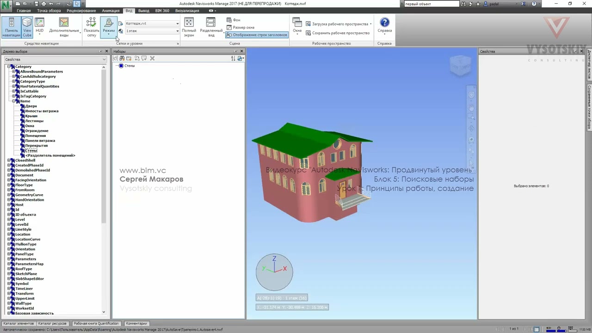Screen dimensions: 592x333
Task: Click the Undo icon in quick access toolbar
Action: 51,4
